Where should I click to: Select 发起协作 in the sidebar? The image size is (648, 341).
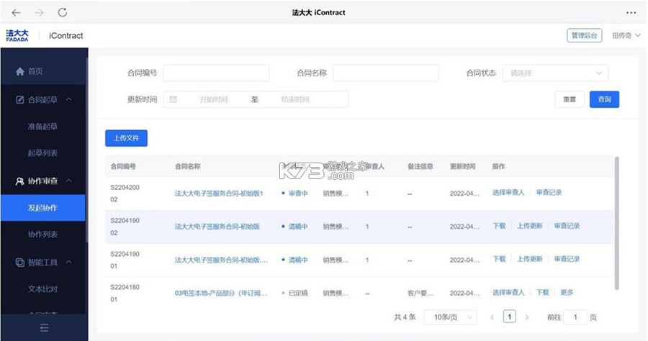coord(42,208)
